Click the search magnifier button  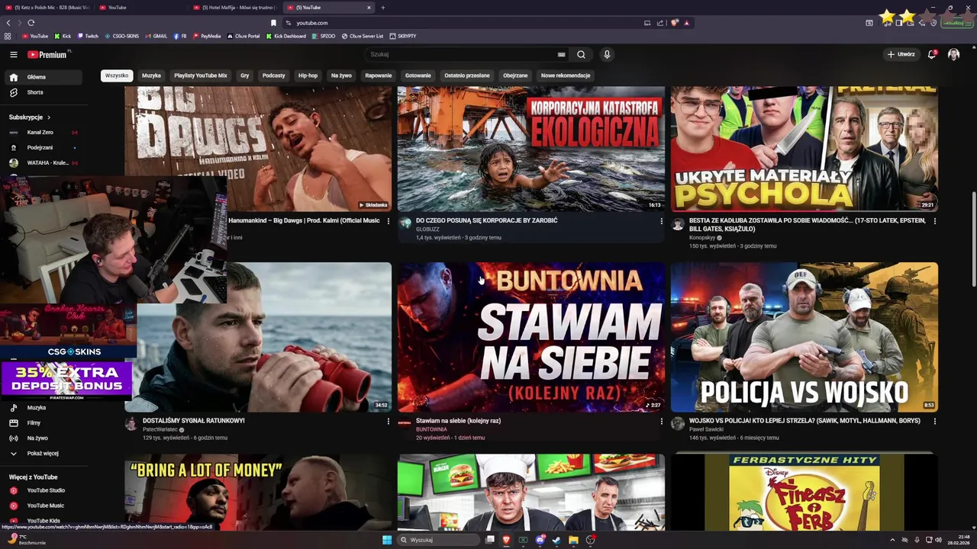pos(581,54)
